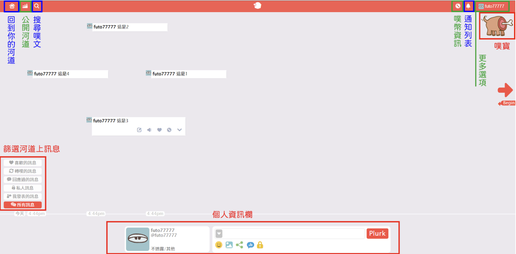The width and height of the screenshot is (516, 254).
Task: Open the plurk saying 這是1
Action: (189, 74)
